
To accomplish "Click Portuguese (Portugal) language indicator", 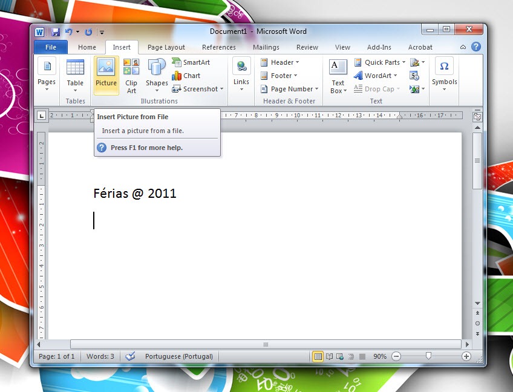I will 179,356.
